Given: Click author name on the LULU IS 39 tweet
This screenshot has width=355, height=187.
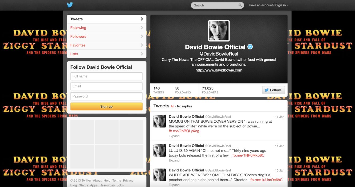Looking at the screenshot, I should click(x=186, y=146).
